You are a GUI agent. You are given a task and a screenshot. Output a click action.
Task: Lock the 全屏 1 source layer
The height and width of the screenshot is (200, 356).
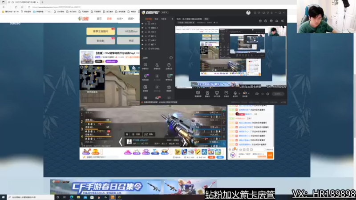pyautogui.click(x=146, y=40)
